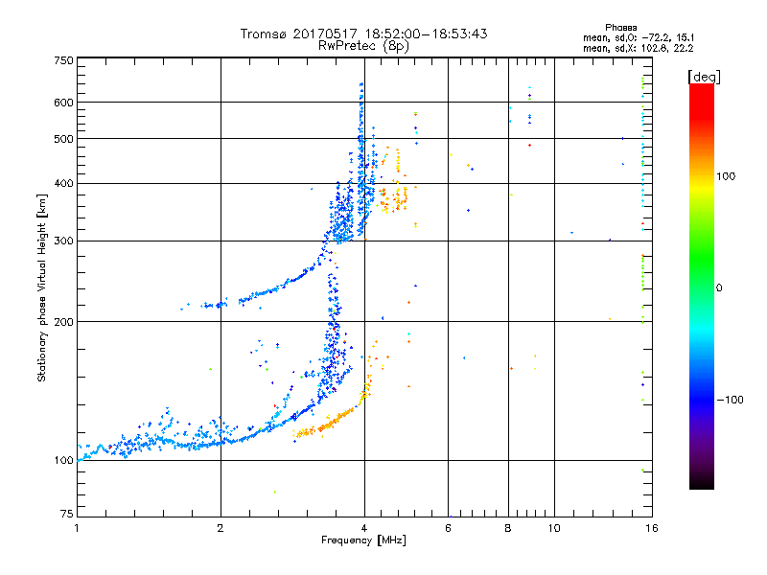Screen dimensions: 767x575
Task: Click the y-axis tick label '750'
Action: pos(64,60)
